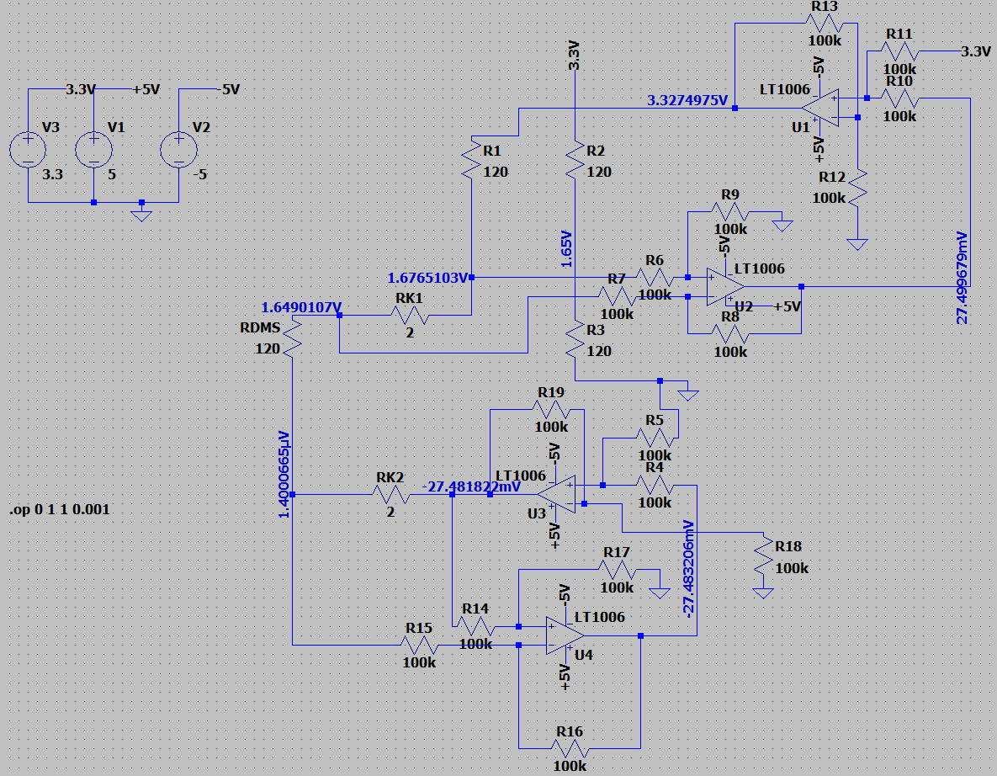This screenshot has width=997, height=776.
Task: Click the -27.481822mV node label
Action: pos(471,487)
